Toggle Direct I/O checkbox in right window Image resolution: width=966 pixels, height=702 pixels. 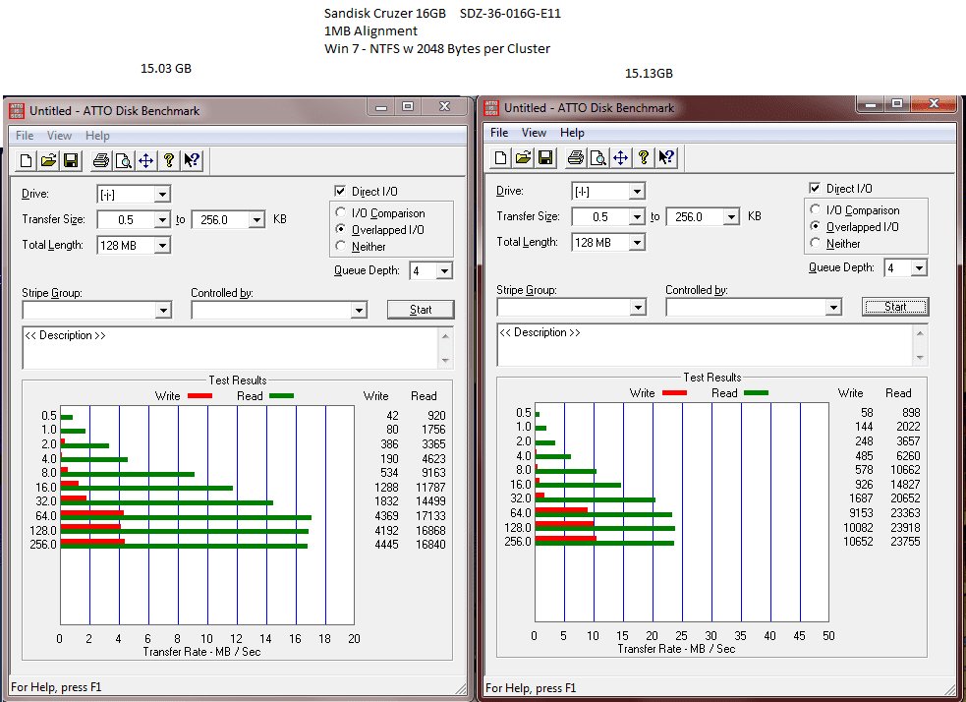pyautogui.click(x=815, y=188)
